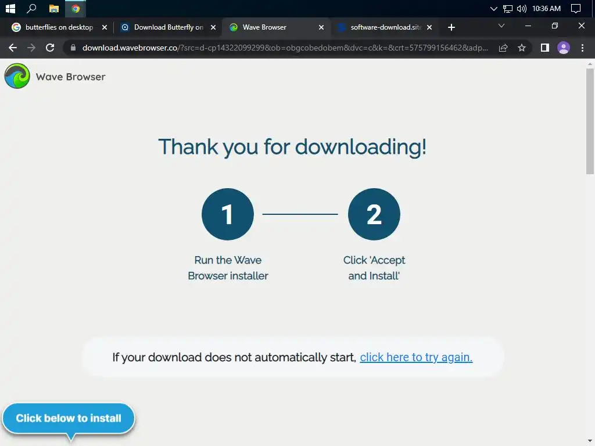
Task: Click the Chrome taskbar icon
Action: pos(76,8)
